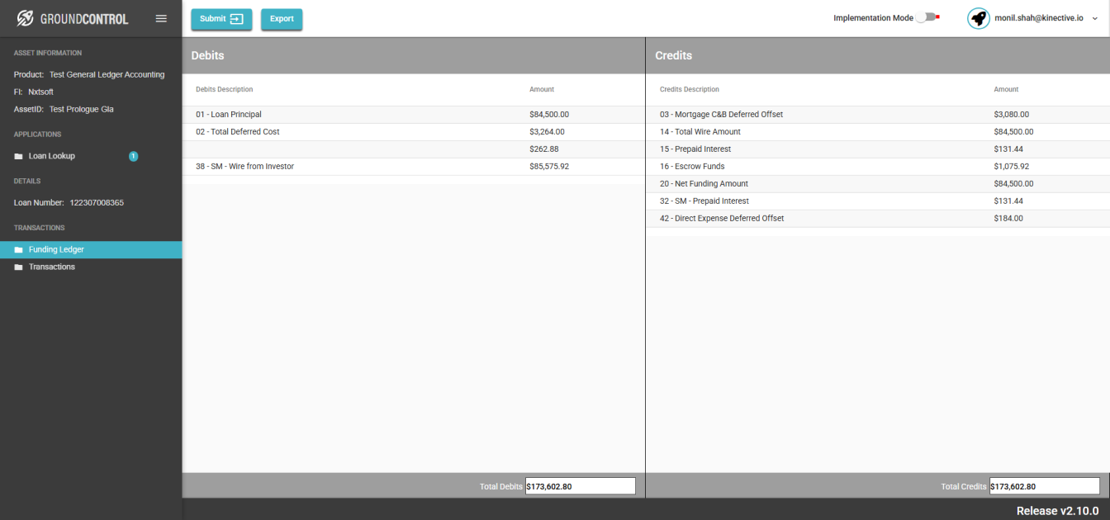Select Funding Ledger in the sidebar

coord(91,249)
